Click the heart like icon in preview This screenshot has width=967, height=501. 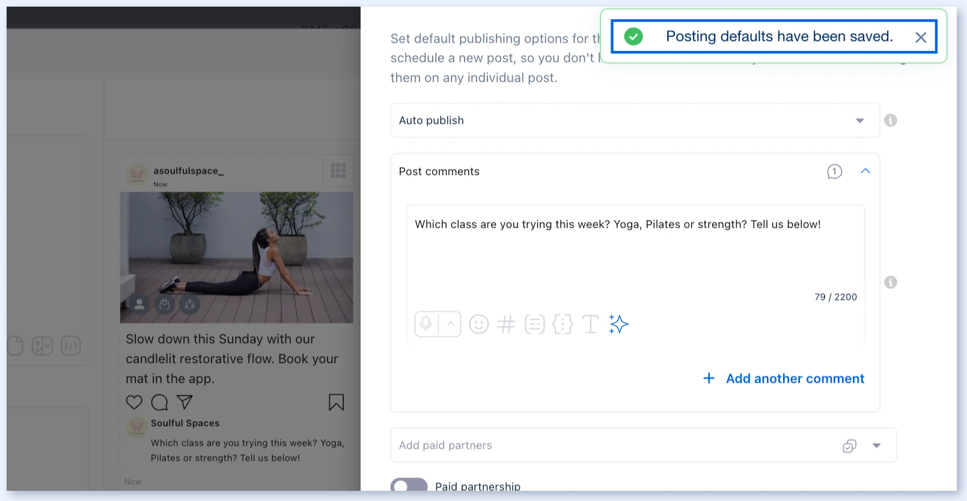134,402
